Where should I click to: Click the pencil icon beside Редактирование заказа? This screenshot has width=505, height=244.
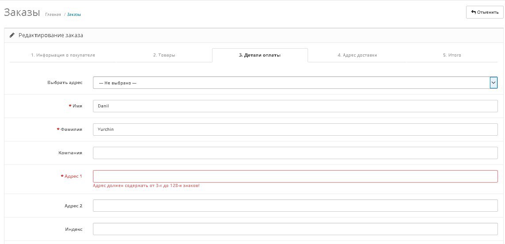(x=12, y=35)
